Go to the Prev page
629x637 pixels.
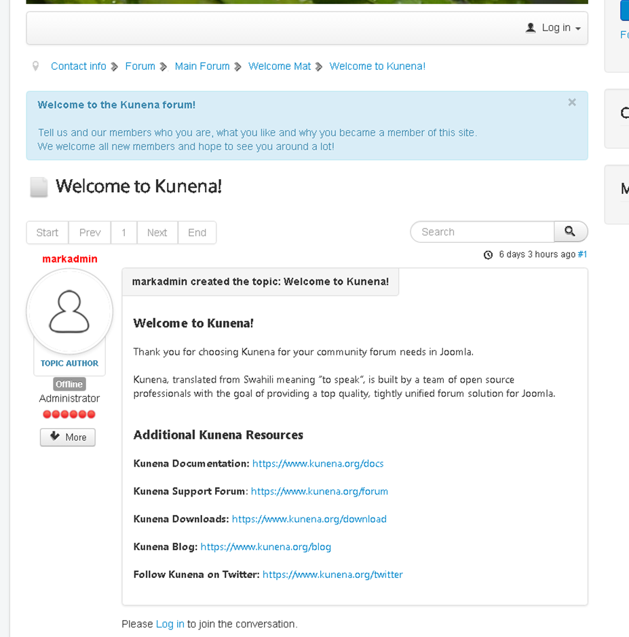click(90, 233)
